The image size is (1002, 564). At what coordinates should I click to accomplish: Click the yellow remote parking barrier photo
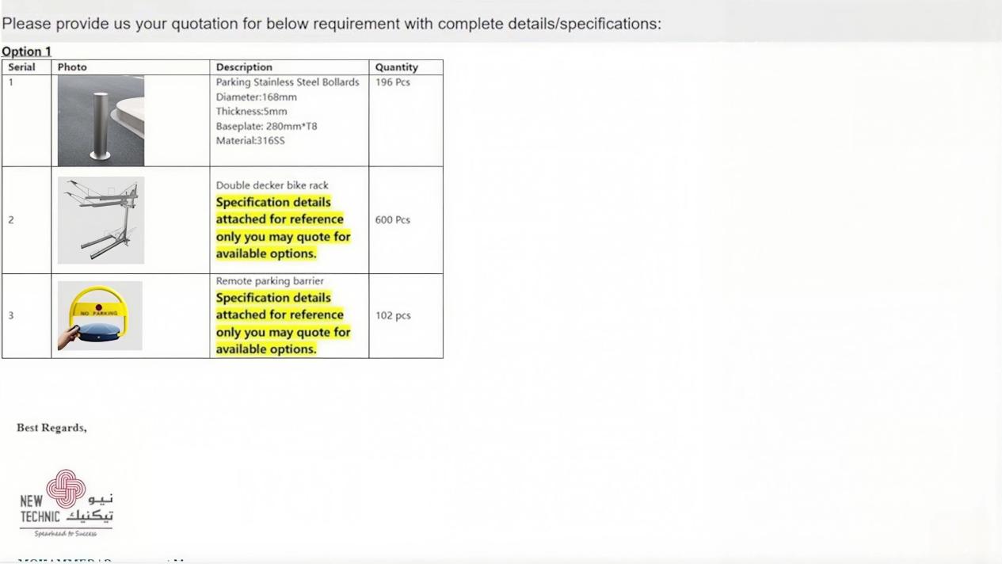pos(100,315)
